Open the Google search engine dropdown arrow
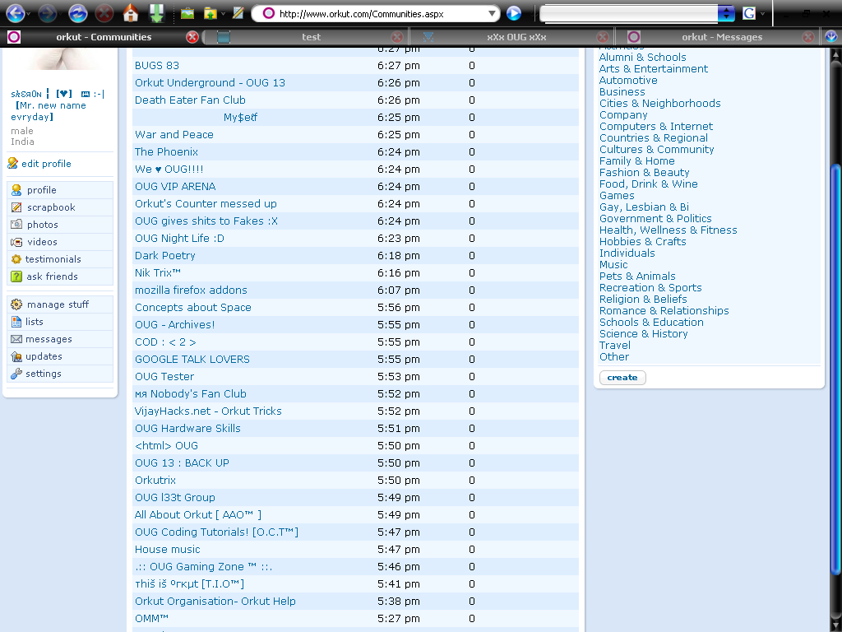Screen dimensions: 842x632 (x=762, y=13)
